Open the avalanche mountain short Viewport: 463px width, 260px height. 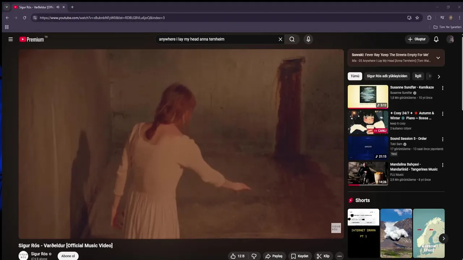pyautogui.click(x=396, y=233)
